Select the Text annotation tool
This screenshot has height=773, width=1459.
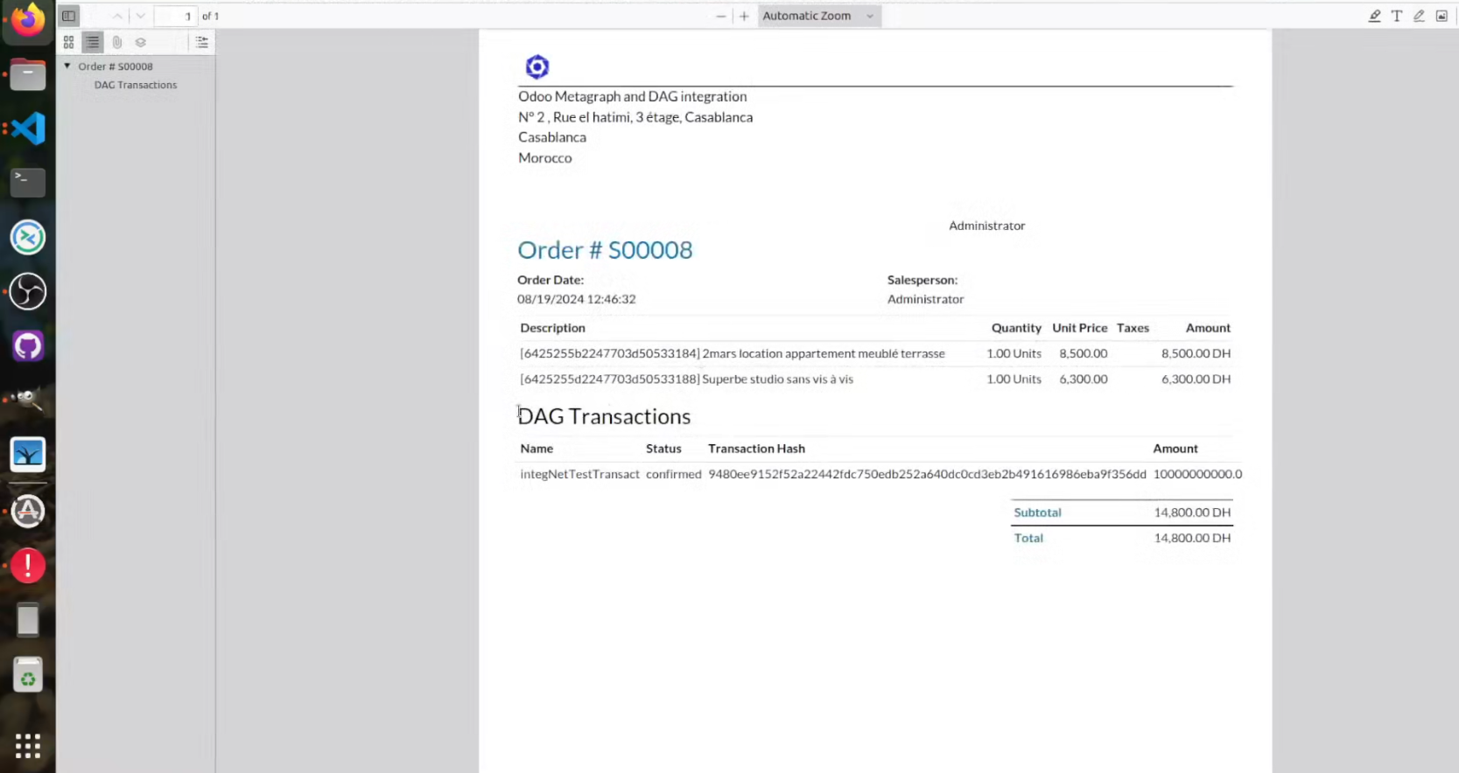tap(1397, 16)
